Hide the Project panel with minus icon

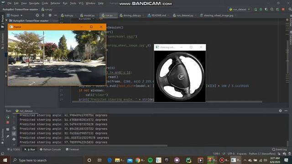point(55,15)
